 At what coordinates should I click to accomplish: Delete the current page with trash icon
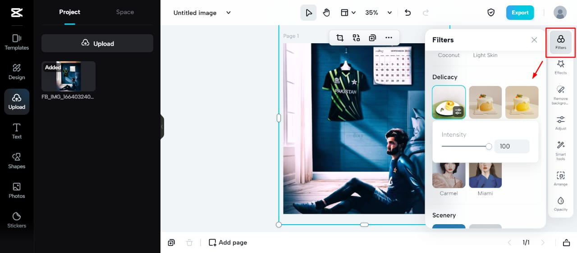tap(189, 243)
